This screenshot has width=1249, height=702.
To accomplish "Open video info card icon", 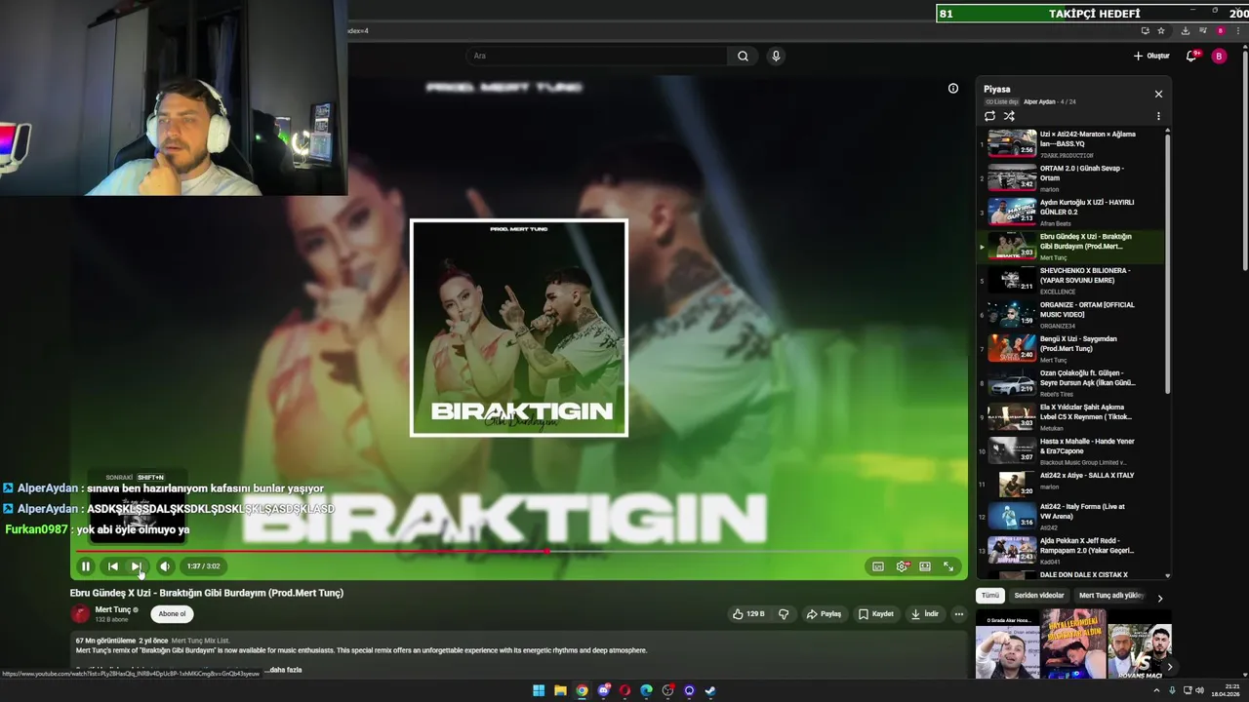I will (953, 88).
